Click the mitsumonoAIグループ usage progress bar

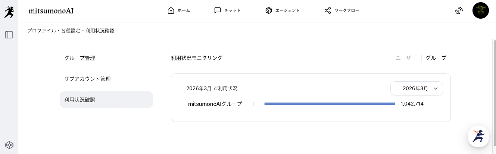pyautogui.click(x=329, y=104)
